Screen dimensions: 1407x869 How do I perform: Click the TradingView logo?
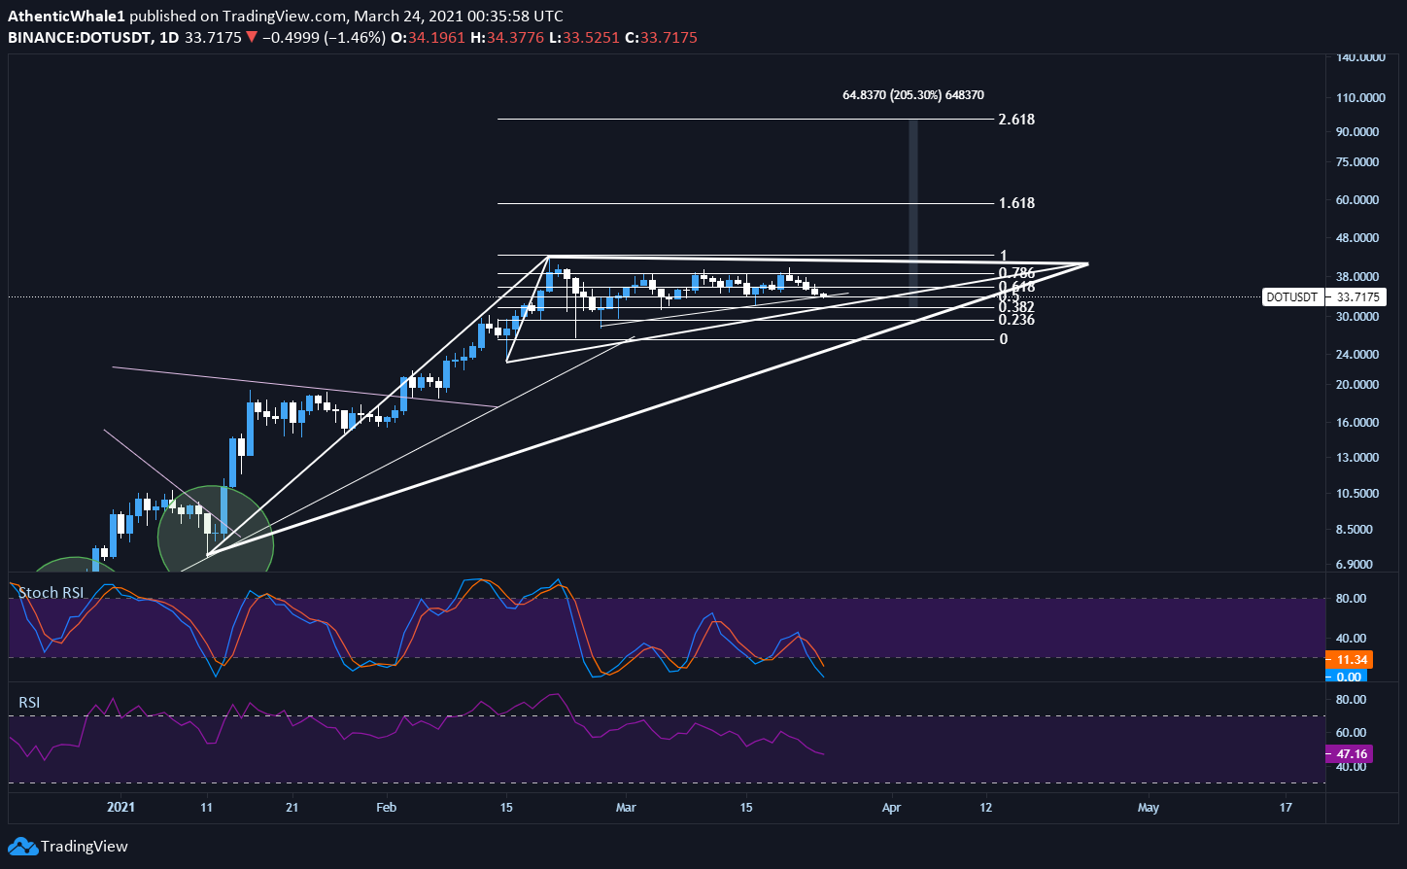click(69, 847)
